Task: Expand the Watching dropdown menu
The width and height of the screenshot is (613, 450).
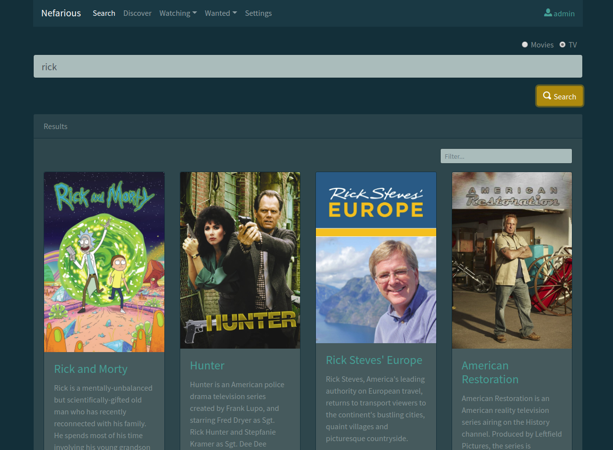Action: coord(178,13)
